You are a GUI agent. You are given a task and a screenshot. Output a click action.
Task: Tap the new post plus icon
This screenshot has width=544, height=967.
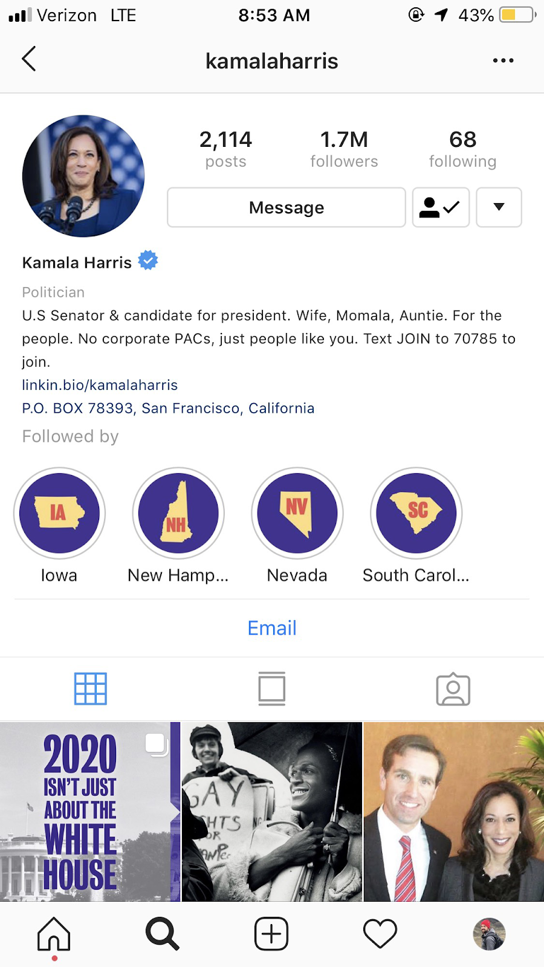click(271, 934)
